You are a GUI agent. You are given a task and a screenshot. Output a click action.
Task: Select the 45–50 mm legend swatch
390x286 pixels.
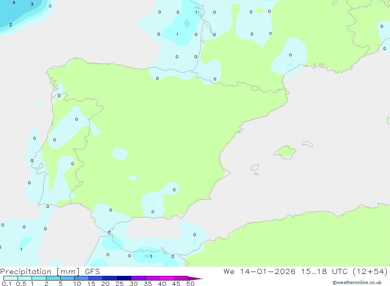coord(181,278)
